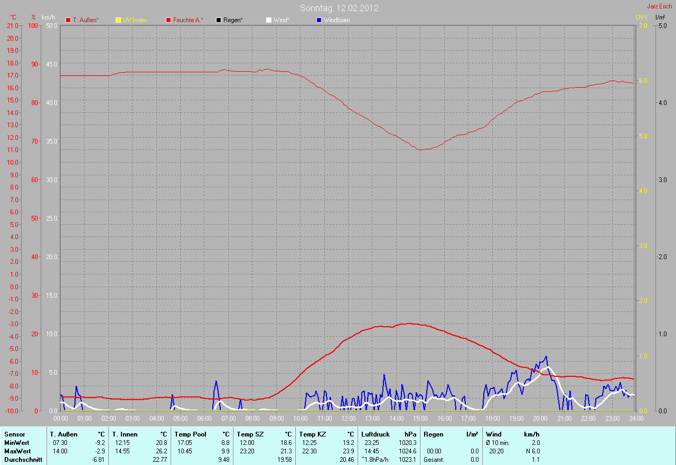Click the 'Durchschnitt' row label
This screenshot has width=676, height=465.
click(x=23, y=460)
